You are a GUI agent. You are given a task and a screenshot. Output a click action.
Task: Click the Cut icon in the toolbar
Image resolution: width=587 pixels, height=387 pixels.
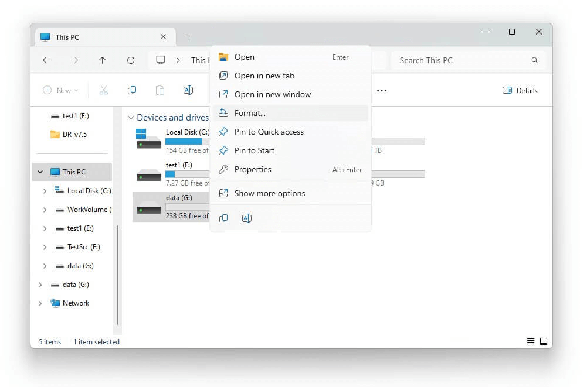pos(103,90)
